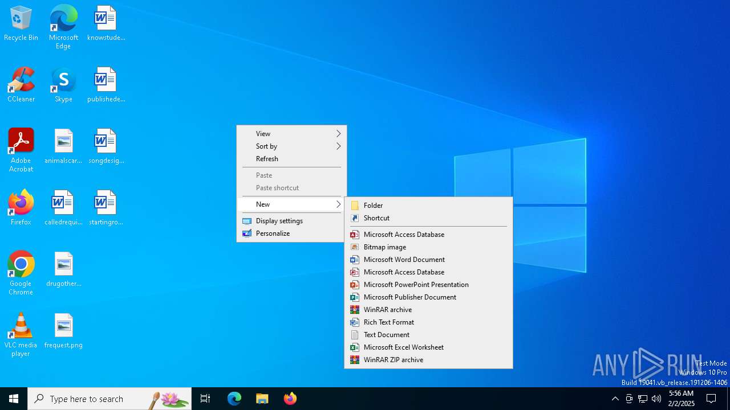Screen dimensions: 730x410
Task: Create a new Microsoft Excel Worksheet
Action: point(428,347)
